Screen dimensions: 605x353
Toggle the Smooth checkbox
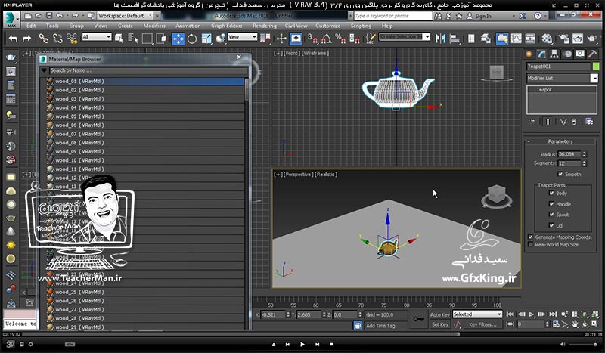(560, 174)
